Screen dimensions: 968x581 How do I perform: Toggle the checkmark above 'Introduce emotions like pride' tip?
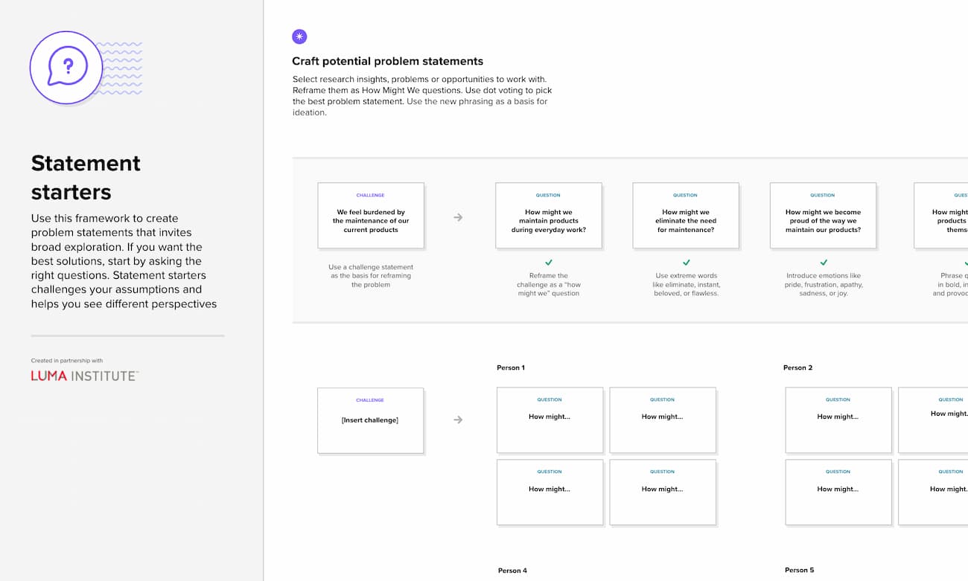pyautogui.click(x=823, y=263)
